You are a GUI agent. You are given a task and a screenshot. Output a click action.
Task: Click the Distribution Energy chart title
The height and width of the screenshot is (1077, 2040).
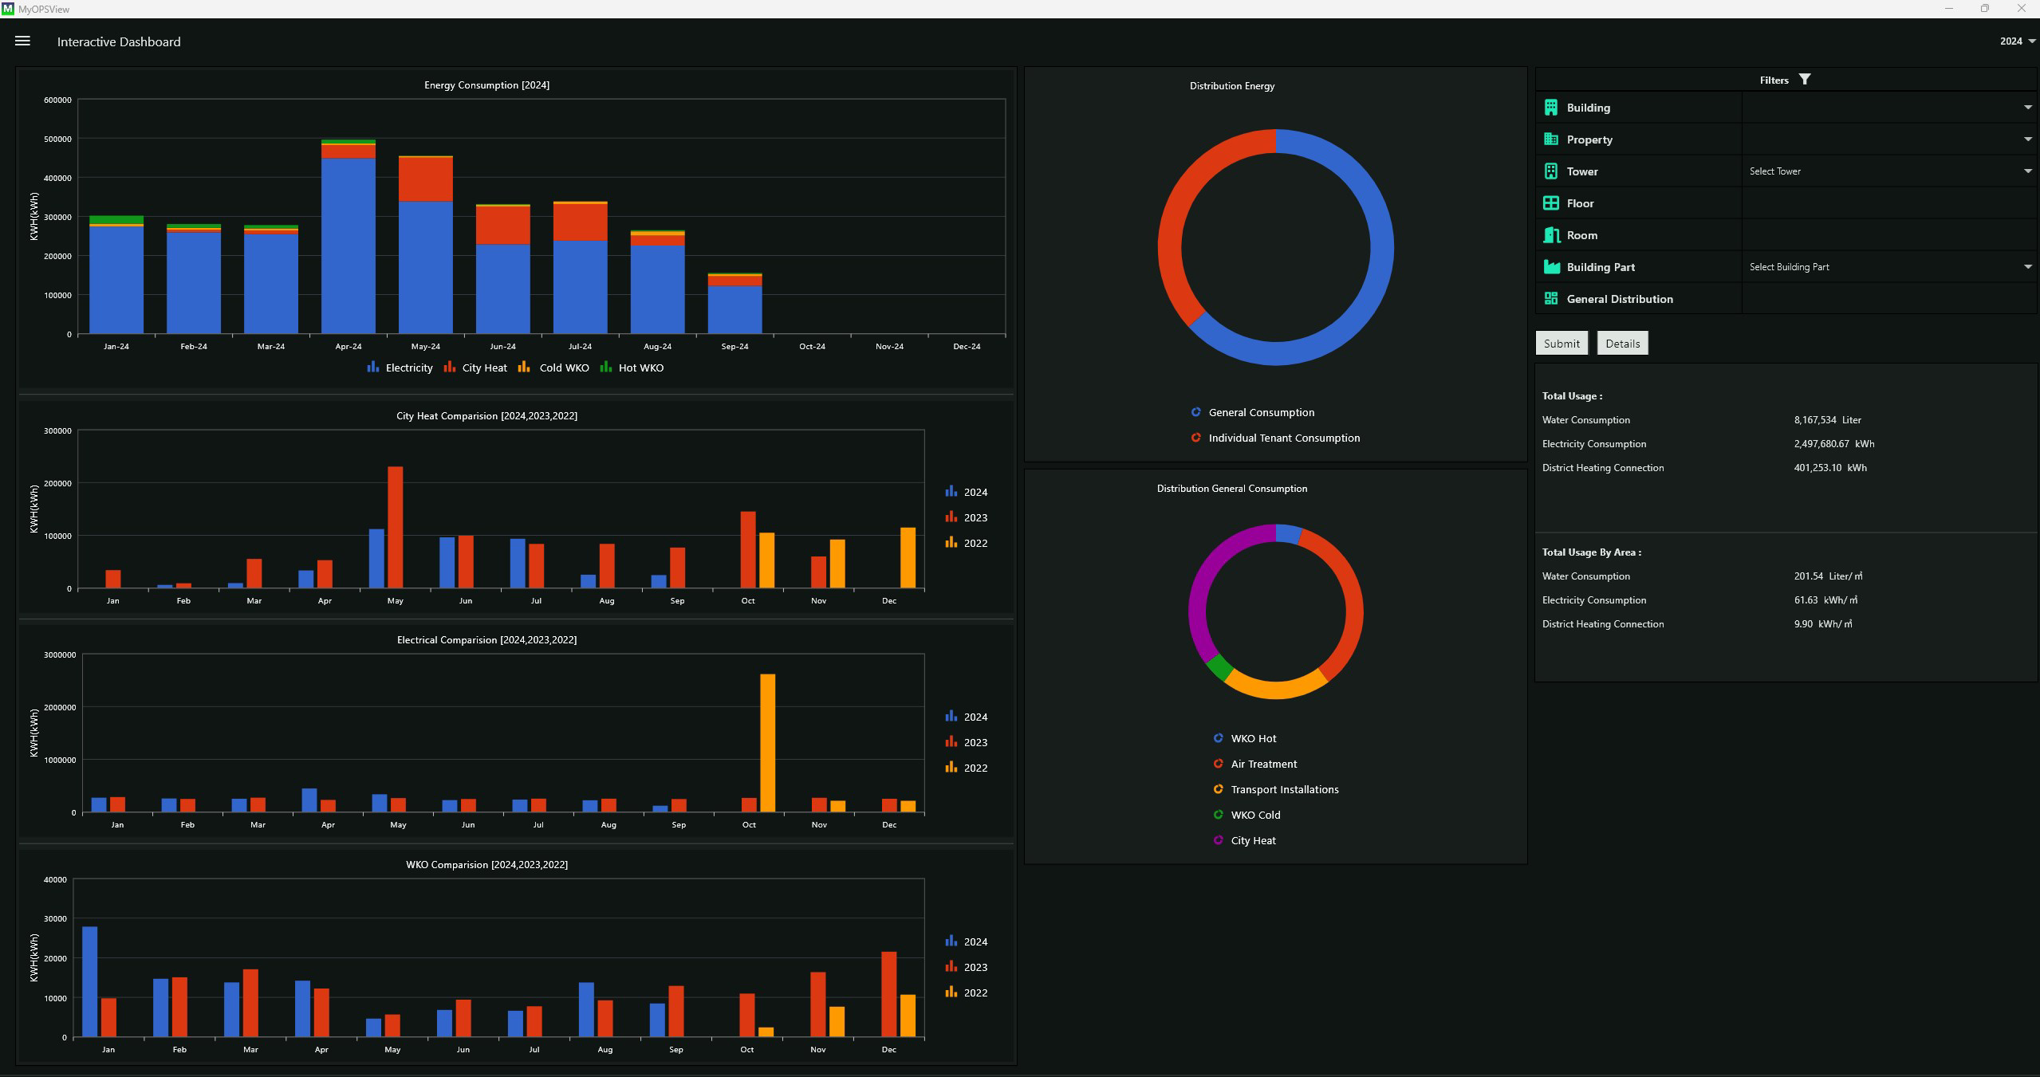click(x=1232, y=86)
